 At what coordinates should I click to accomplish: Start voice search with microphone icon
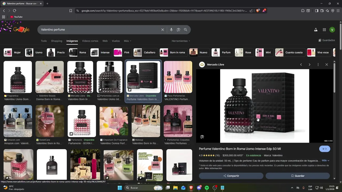click(x=172, y=30)
